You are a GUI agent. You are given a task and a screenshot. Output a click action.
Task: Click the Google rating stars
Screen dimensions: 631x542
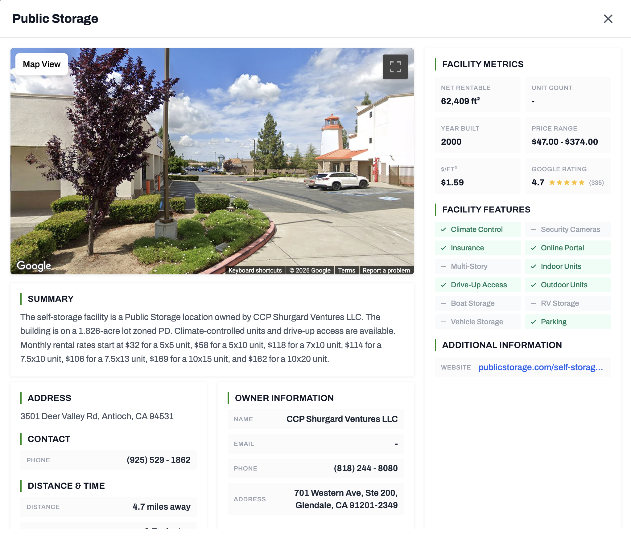click(567, 183)
